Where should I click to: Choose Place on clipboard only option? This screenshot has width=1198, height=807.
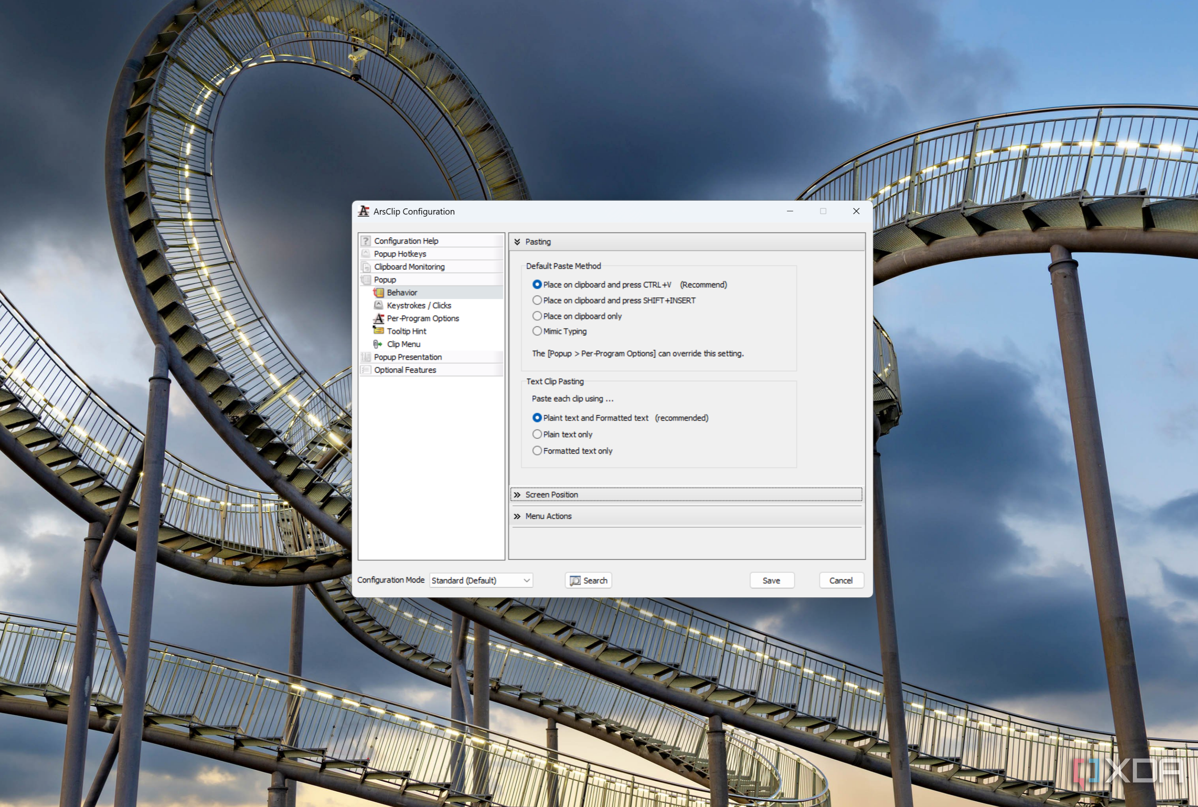(537, 316)
